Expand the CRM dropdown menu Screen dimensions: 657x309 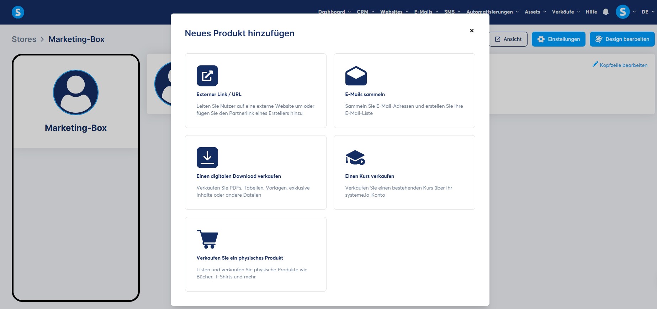click(x=366, y=12)
